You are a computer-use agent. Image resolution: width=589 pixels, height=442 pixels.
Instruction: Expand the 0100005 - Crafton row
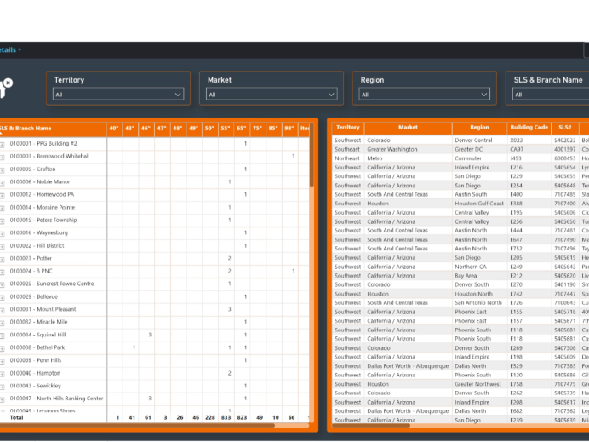point(3,169)
